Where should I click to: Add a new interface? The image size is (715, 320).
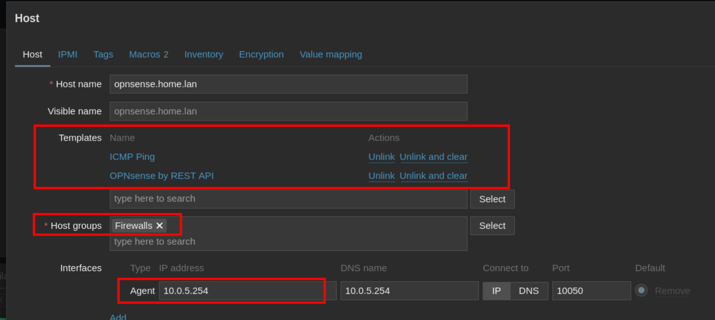click(x=118, y=317)
